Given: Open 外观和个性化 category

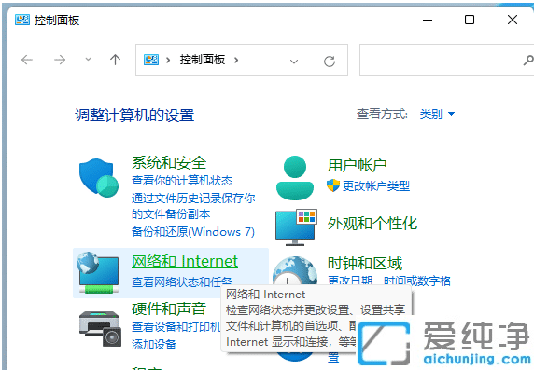Looking at the screenshot, I should point(372,224).
